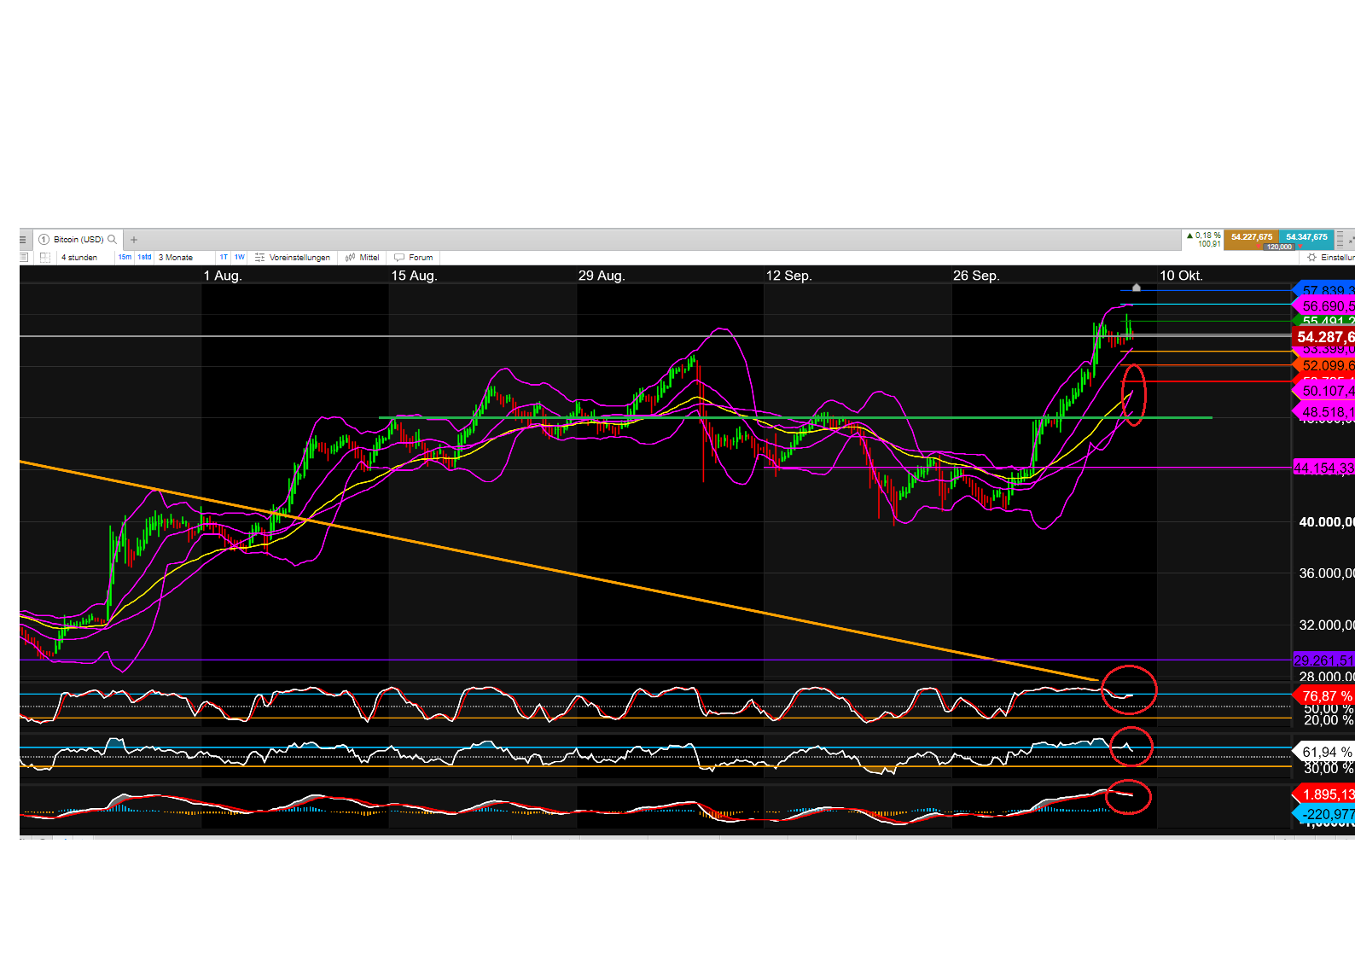Viewport: 1355px width, 954px height.
Task: Switch to 1std interval
Action: (x=144, y=257)
